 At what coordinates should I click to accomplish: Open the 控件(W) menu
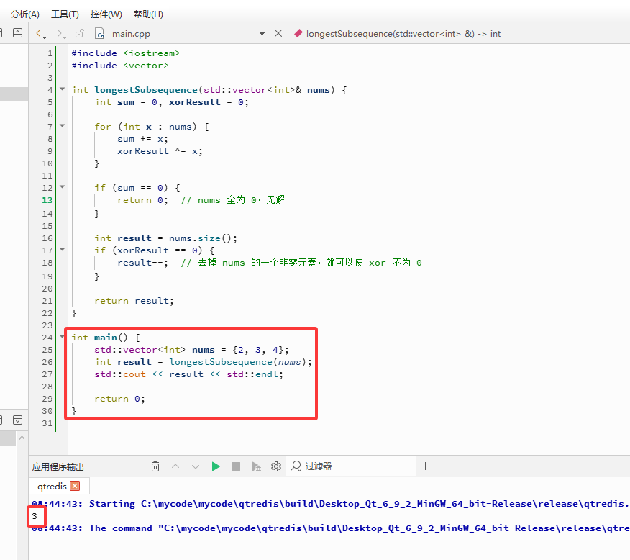point(106,14)
